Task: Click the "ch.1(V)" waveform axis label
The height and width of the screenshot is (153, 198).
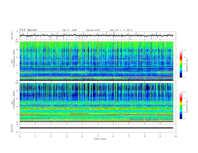Action: (12, 35)
